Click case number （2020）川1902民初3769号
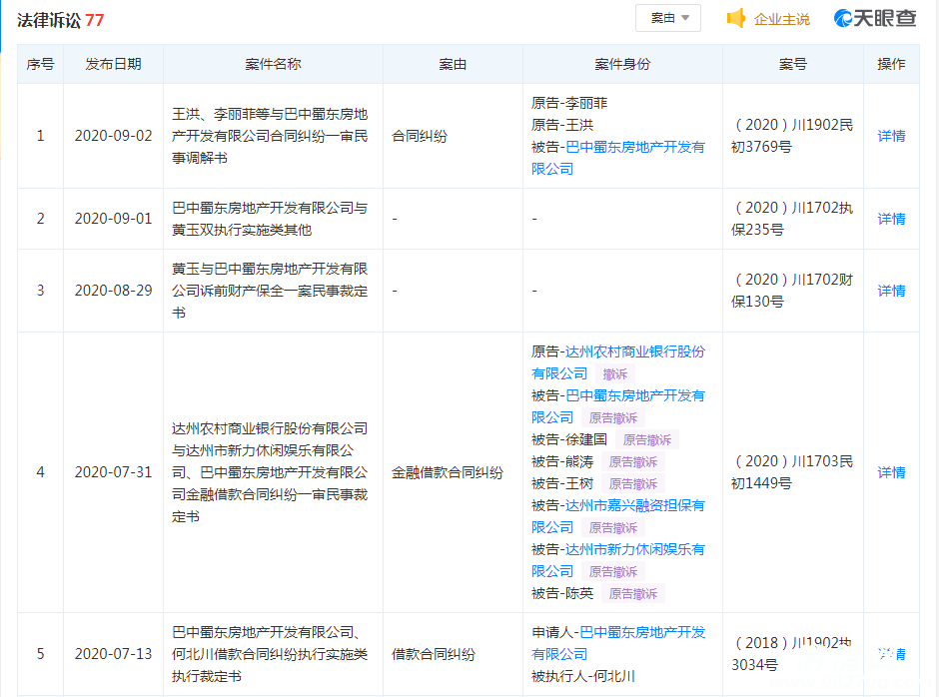Image resolution: width=939 pixels, height=697 pixels. (792, 136)
